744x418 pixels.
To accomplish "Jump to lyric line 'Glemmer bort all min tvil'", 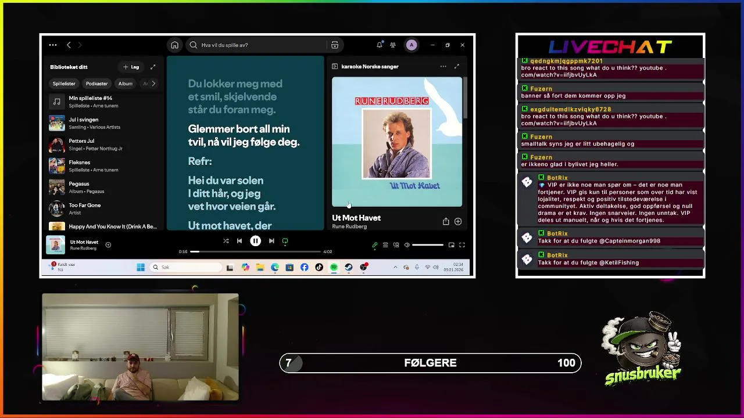I will pyautogui.click(x=244, y=135).
